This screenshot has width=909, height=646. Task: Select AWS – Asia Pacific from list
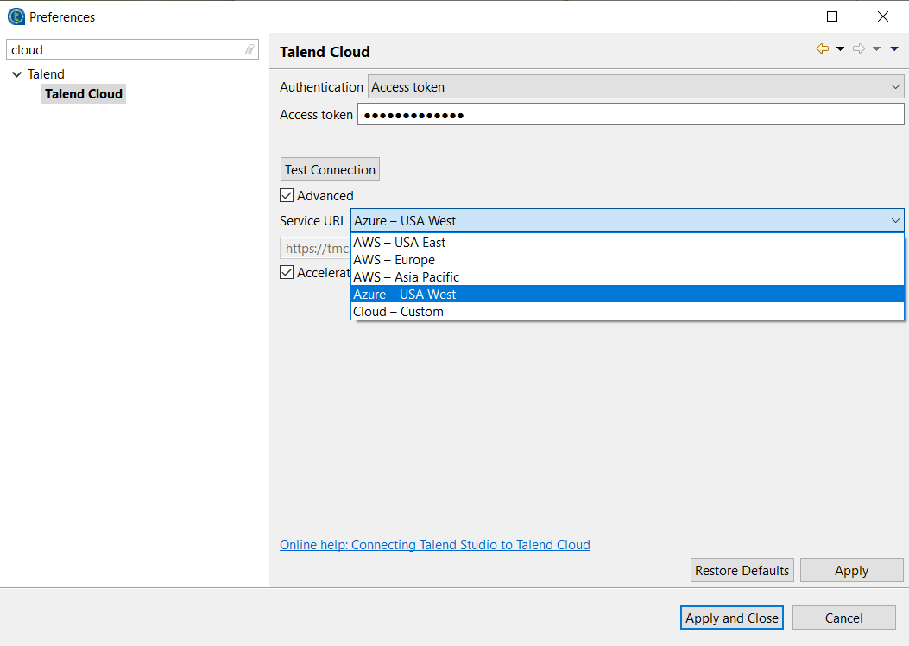(x=406, y=277)
